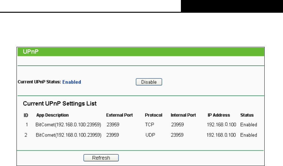Click external port 23959 in TCP row
Viewport: 283px width, 166px height.
coord(113,125)
